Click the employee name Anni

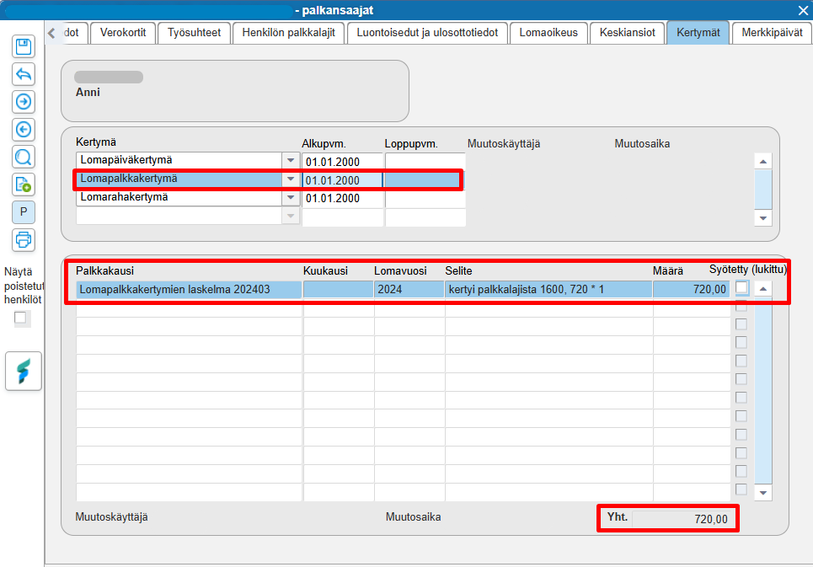pos(88,93)
